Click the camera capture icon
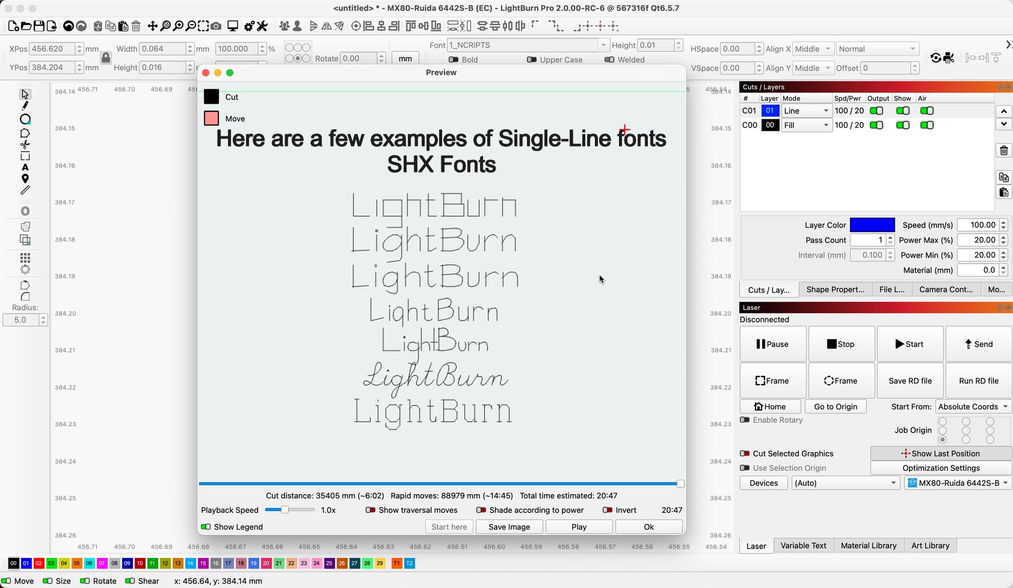Image resolution: width=1013 pixels, height=588 pixels. (x=216, y=26)
